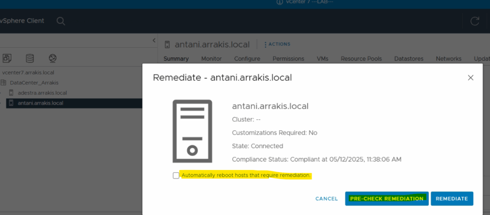Click the Remediate button
This screenshot has width=490, height=215.
[x=452, y=199]
